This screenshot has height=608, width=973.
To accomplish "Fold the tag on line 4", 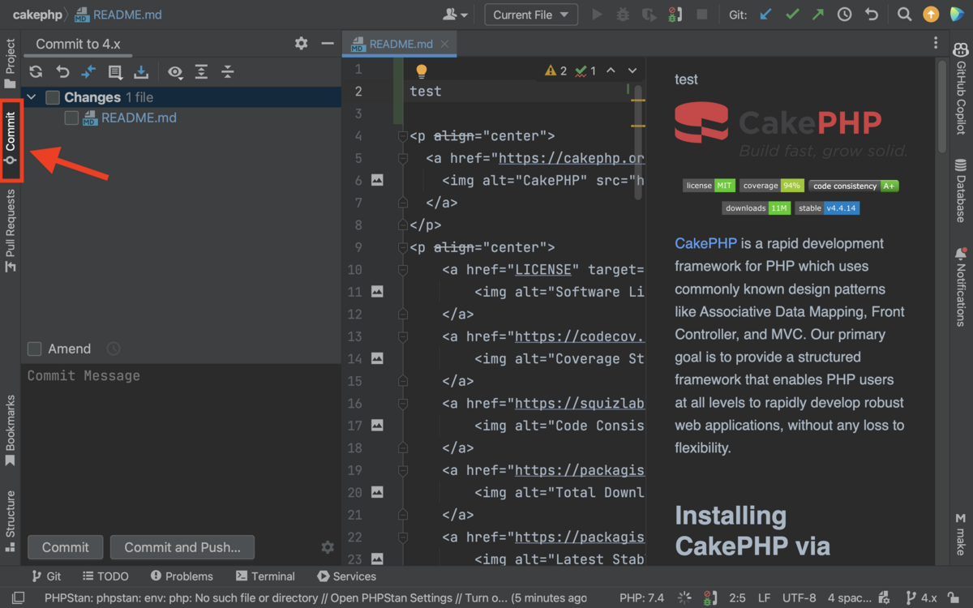I will (x=403, y=136).
